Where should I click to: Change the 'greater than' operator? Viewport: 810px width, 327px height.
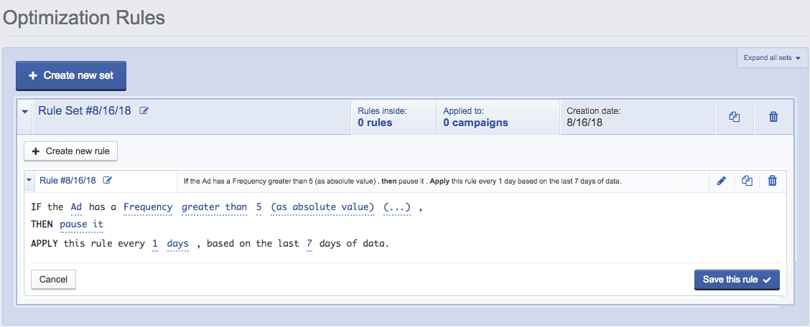click(214, 207)
